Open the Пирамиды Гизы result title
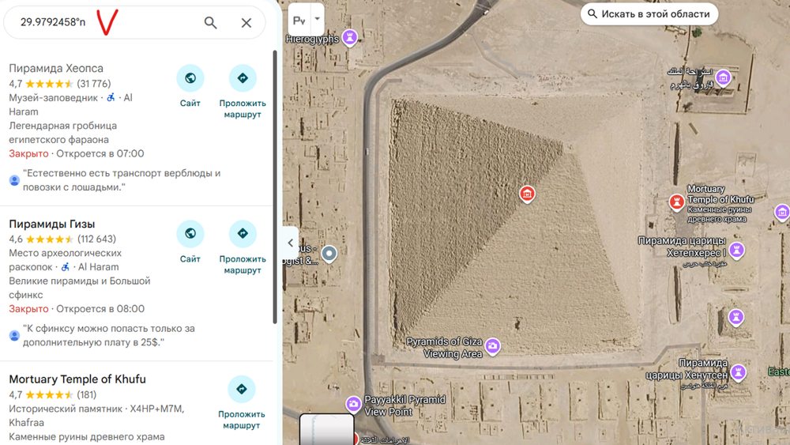 52,224
